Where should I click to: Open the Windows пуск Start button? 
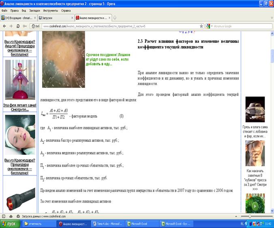pos(10,224)
